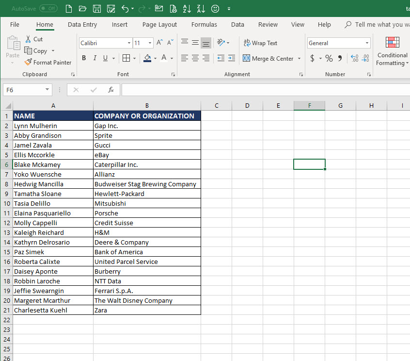The height and width of the screenshot is (361, 410).
Task: Open Font dialog launcher
Action: pos(173,75)
